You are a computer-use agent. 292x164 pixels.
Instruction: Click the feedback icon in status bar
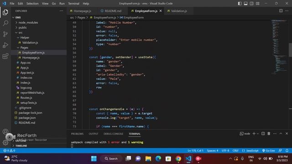click(280, 150)
